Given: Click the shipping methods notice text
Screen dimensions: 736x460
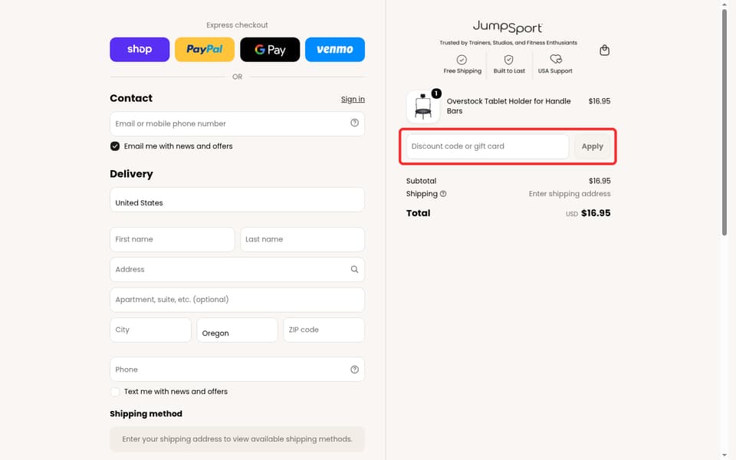Looking at the screenshot, I should click(237, 439).
